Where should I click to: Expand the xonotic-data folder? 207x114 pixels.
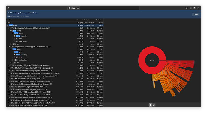pyautogui.click(x=9, y=65)
